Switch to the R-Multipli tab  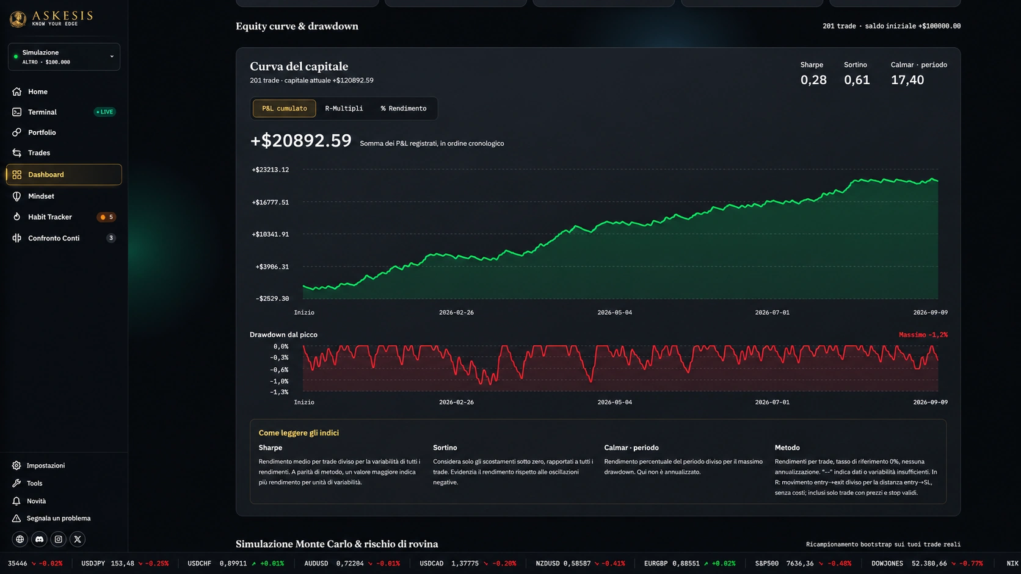pyautogui.click(x=344, y=109)
